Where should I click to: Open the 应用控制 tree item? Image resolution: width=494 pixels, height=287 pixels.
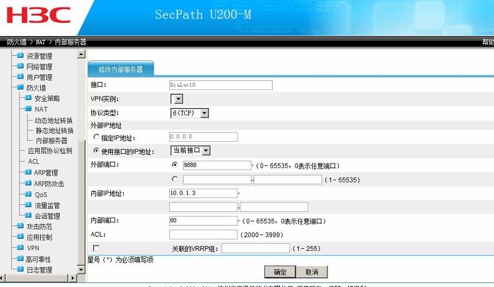pyautogui.click(x=40, y=237)
